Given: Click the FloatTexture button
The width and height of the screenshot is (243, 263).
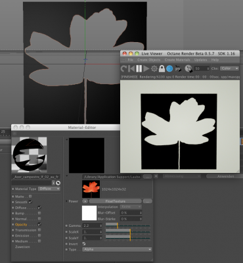Looking at the screenshot, I should tap(116, 201).
